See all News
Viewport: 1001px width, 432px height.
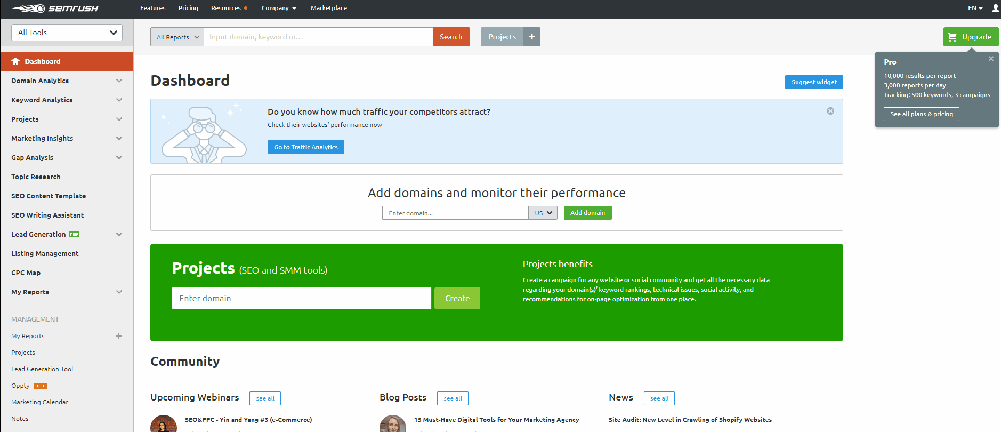tap(659, 398)
